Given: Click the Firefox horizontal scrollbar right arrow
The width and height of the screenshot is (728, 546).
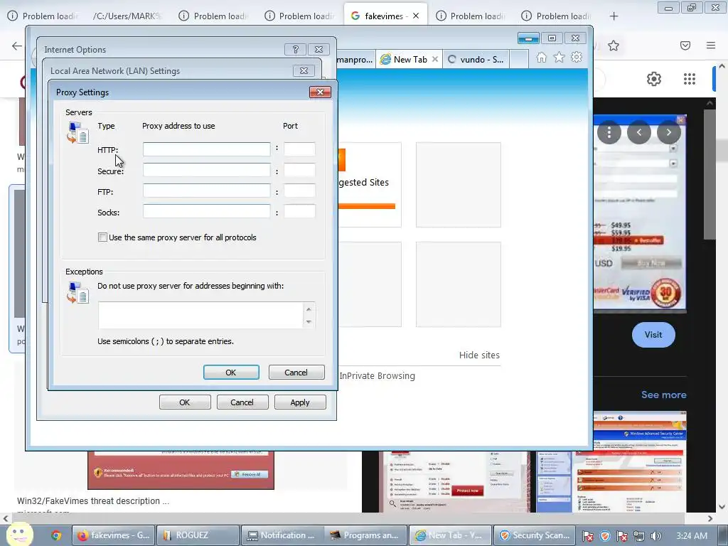Looking at the screenshot, I should 710,518.
